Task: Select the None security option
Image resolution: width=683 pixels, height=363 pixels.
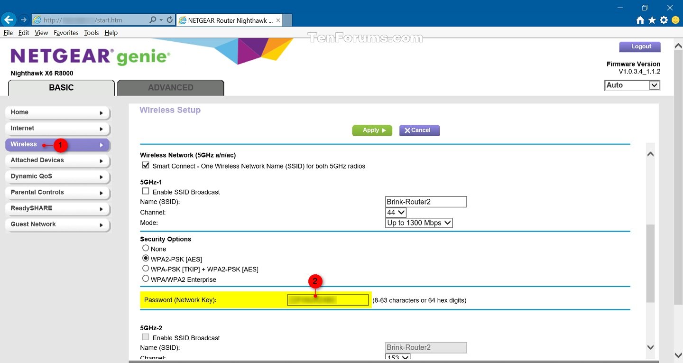Action: point(146,248)
